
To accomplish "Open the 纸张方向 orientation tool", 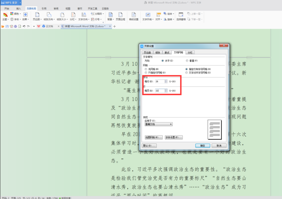I will coord(48,16).
